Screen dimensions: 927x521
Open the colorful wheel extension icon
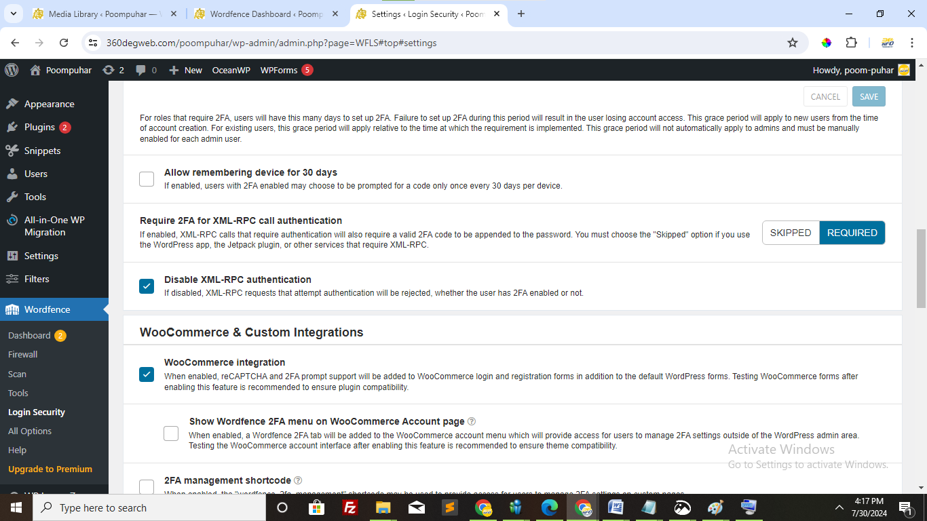click(826, 43)
